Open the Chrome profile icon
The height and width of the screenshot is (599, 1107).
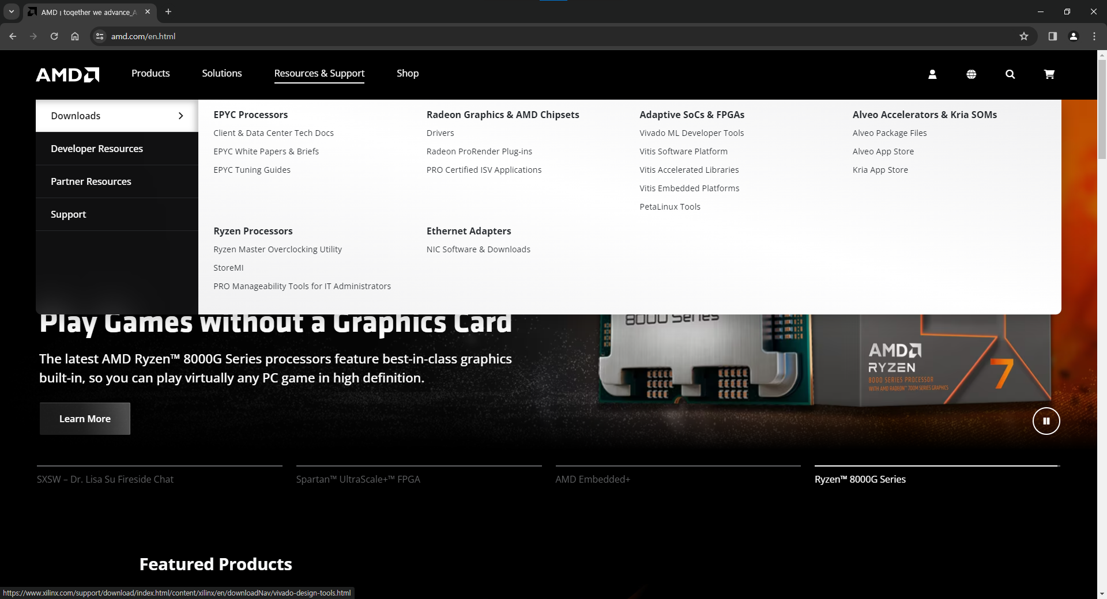click(x=1074, y=36)
